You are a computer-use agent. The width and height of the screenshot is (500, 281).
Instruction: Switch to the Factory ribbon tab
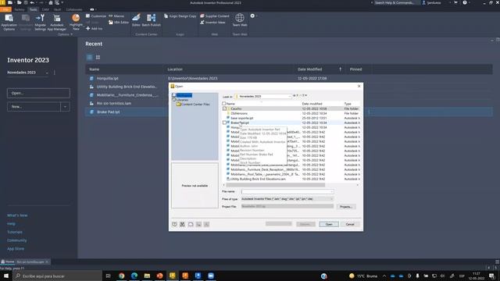click(x=20, y=9)
